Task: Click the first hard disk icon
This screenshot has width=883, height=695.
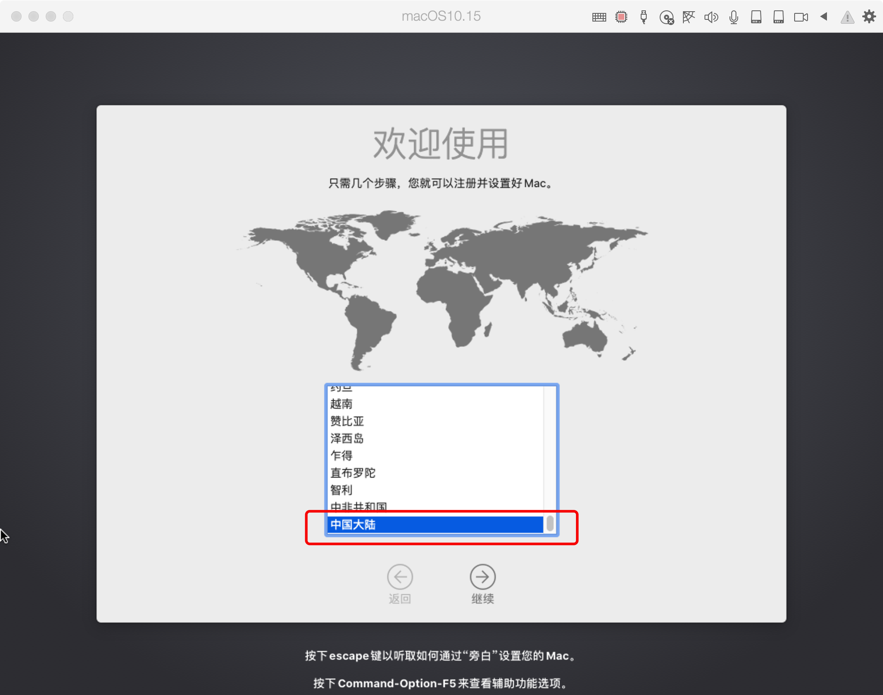Action: click(x=757, y=17)
